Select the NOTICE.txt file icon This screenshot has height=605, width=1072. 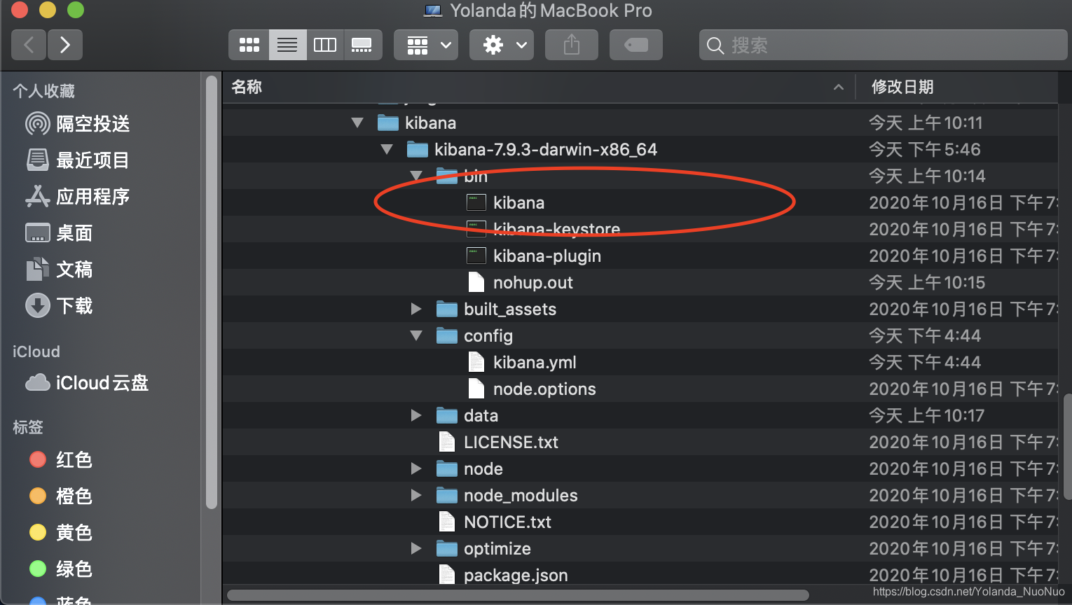pyautogui.click(x=447, y=522)
